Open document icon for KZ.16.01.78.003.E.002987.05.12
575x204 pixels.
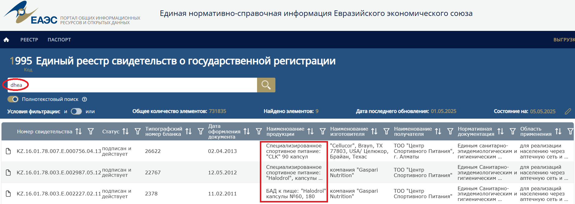[x=9, y=172]
